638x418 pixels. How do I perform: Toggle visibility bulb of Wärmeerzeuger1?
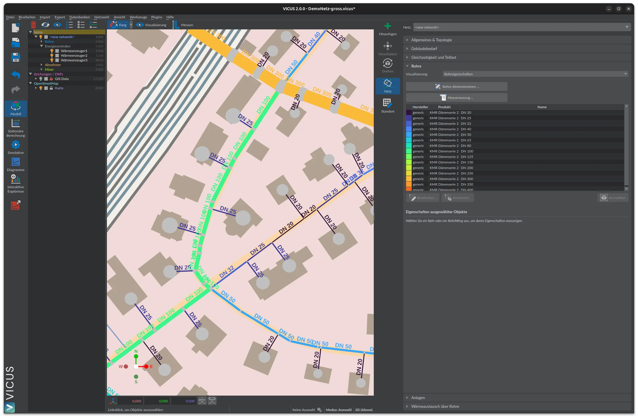(x=52, y=51)
